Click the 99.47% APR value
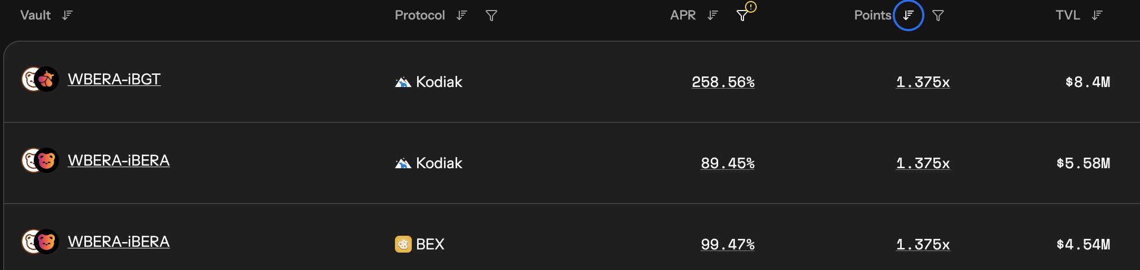 pyautogui.click(x=728, y=244)
